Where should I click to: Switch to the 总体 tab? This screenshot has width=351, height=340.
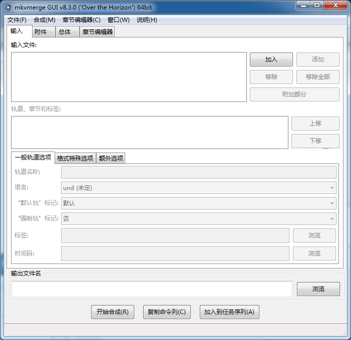click(x=65, y=32)
